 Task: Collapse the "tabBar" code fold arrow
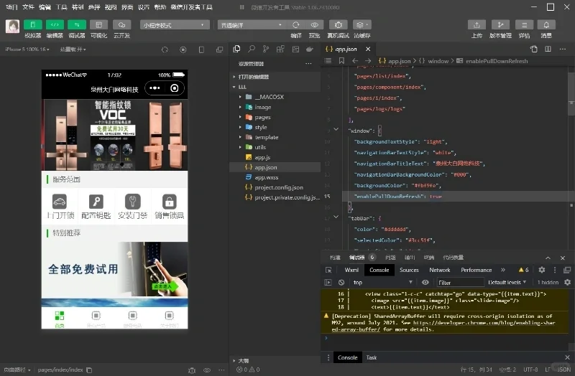click(336, 217)
